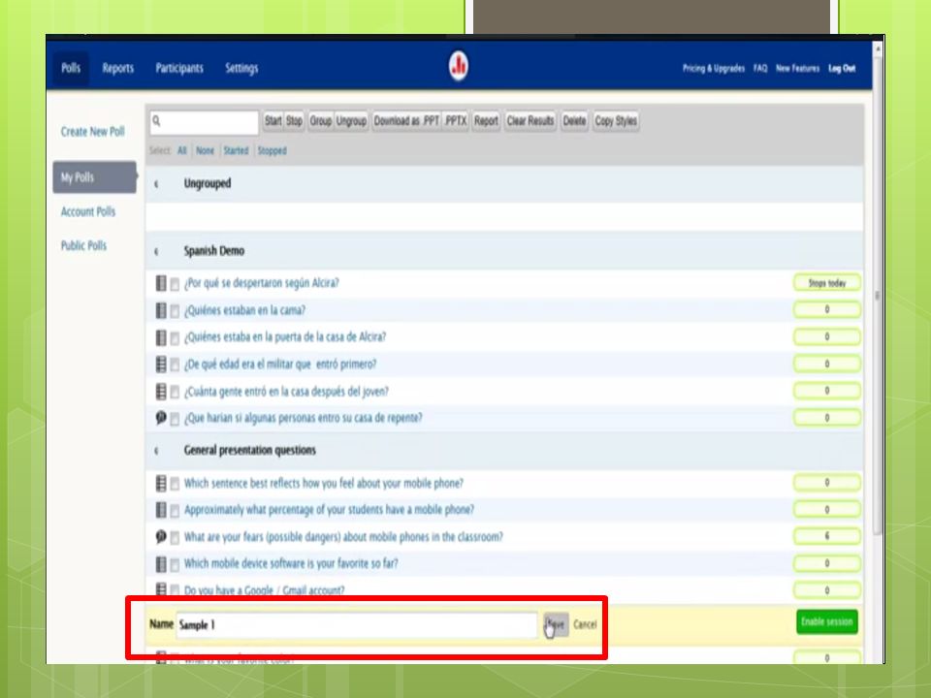Click the Ungroup button

pos(351,121)
